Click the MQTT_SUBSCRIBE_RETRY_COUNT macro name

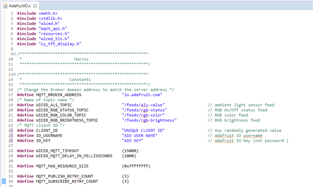click(x=67, y=181)
